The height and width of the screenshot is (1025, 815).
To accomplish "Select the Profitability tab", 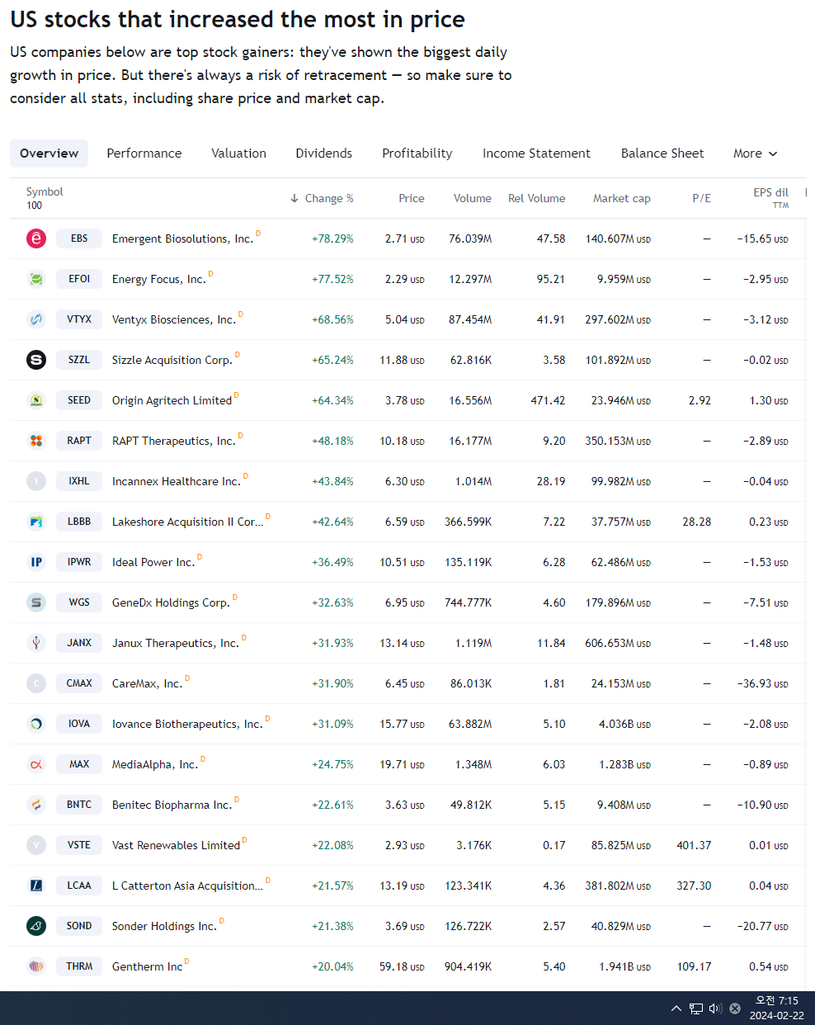I will 417,154.
